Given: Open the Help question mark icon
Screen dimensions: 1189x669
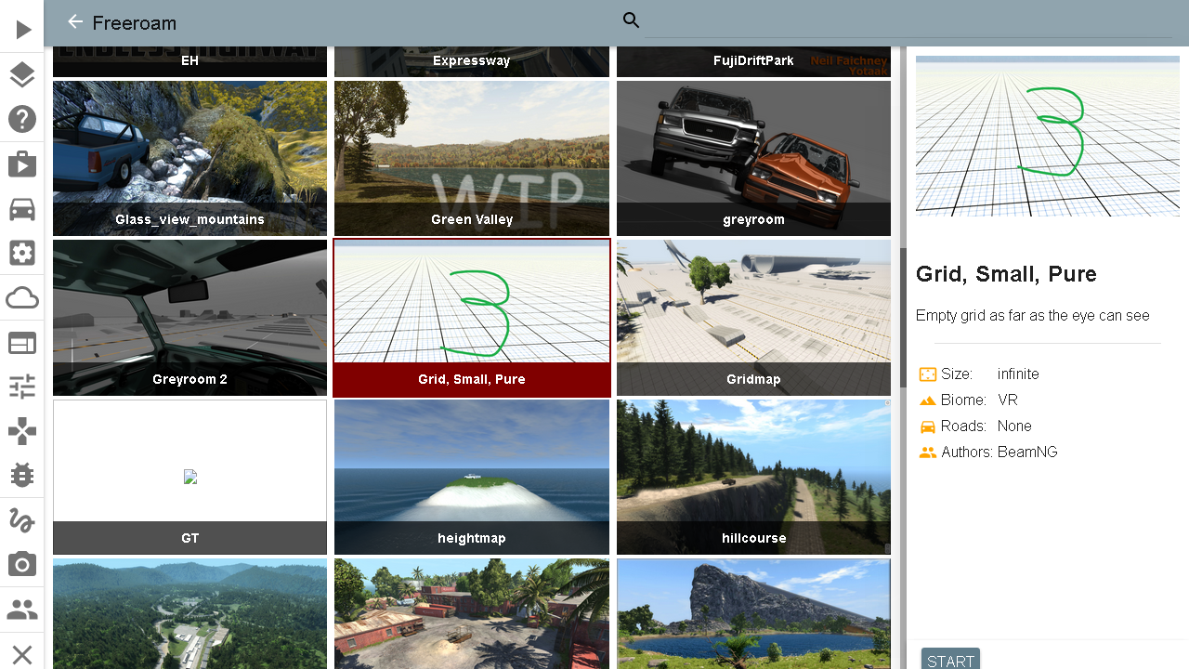Looking at the screenshot, I should [22, 119].
